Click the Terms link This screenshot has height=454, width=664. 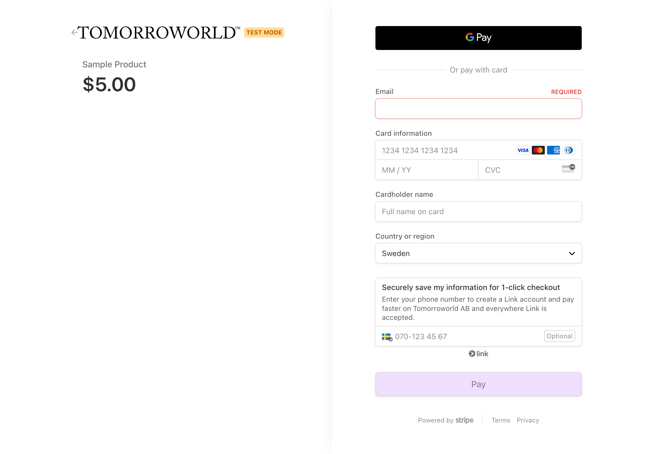pos(501,420)
